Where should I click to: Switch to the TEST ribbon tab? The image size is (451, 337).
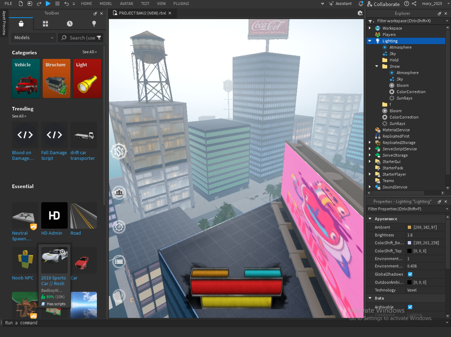(145, 3)
